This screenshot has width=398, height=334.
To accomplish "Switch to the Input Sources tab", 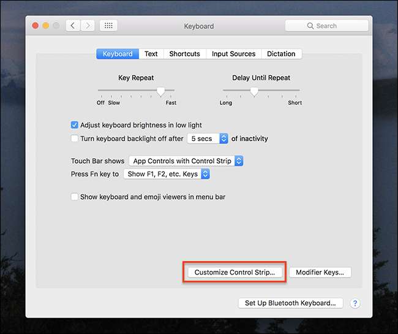I will pyautogui.click(x=233, y=54).
